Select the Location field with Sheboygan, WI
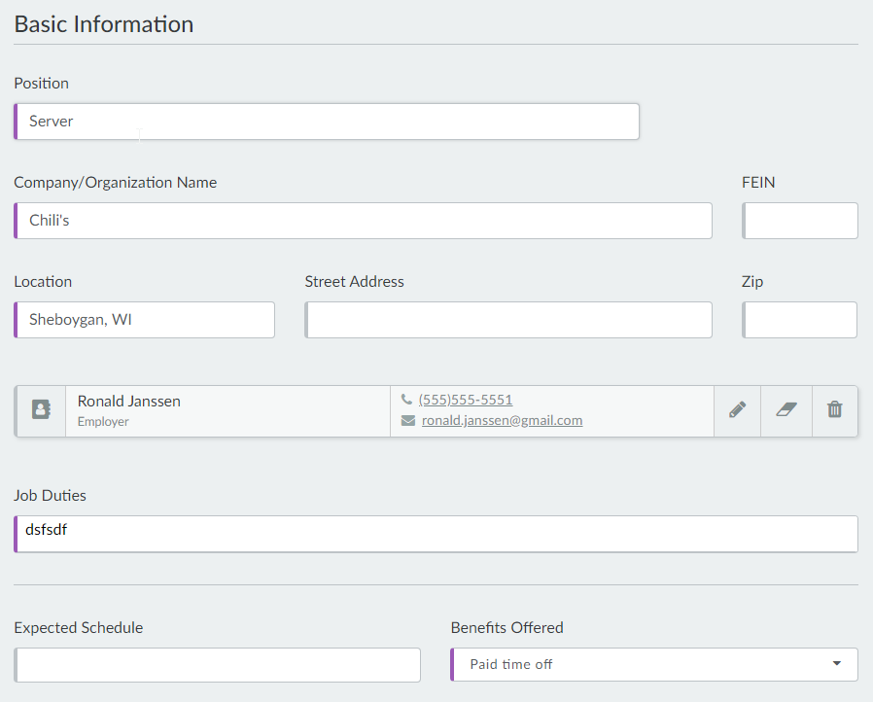Image resolution: width=873 pixels, height=702 pixels. click(146, 320)
